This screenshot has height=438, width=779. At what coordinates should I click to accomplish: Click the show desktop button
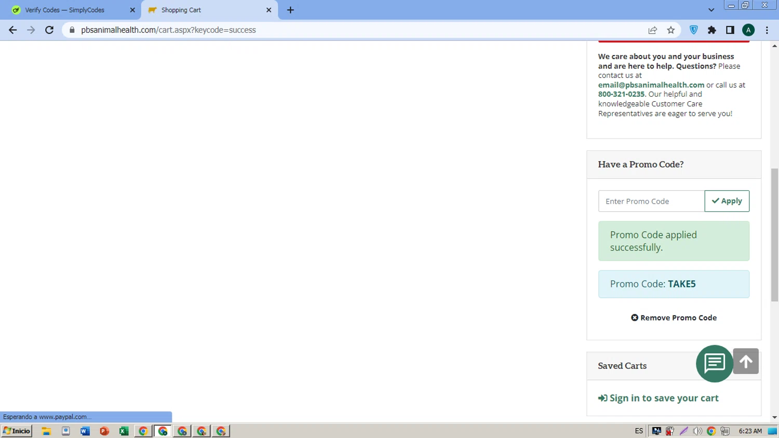click(772, 431)
